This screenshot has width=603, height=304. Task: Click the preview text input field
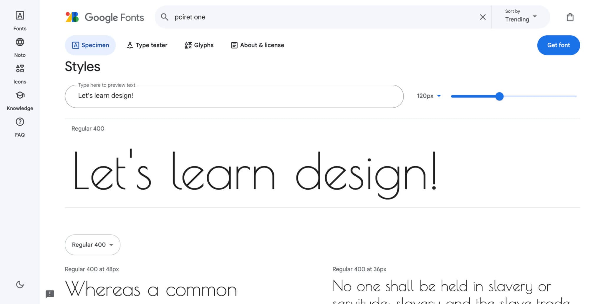[x=234, y=96]
